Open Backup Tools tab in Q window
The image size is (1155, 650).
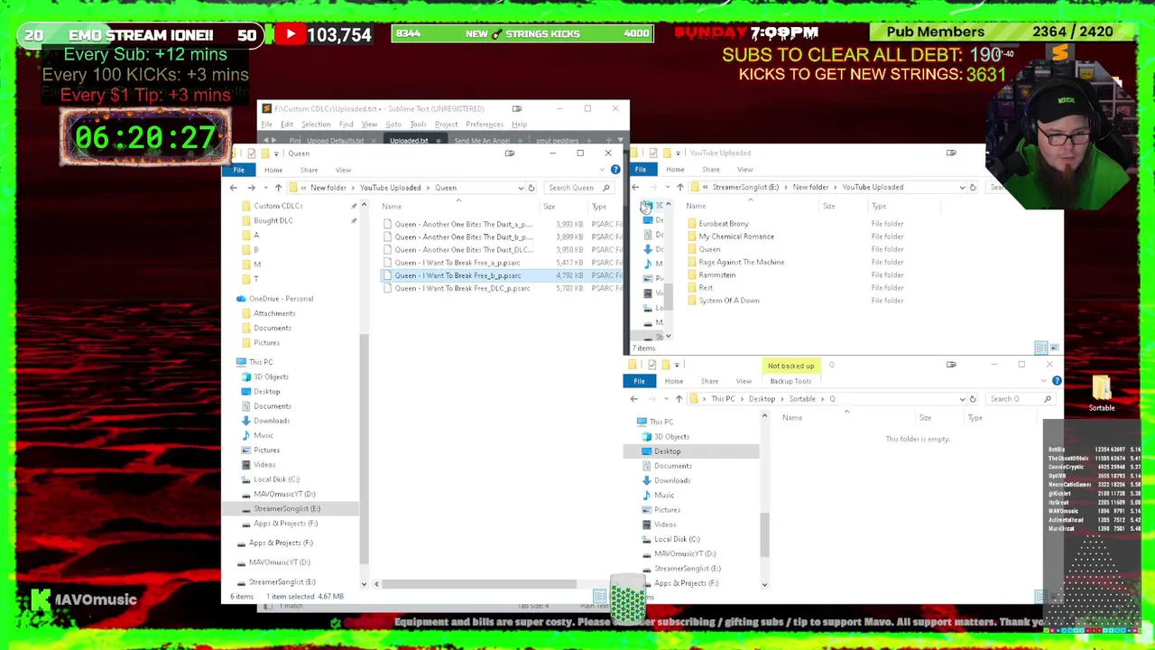click(790, 381)
